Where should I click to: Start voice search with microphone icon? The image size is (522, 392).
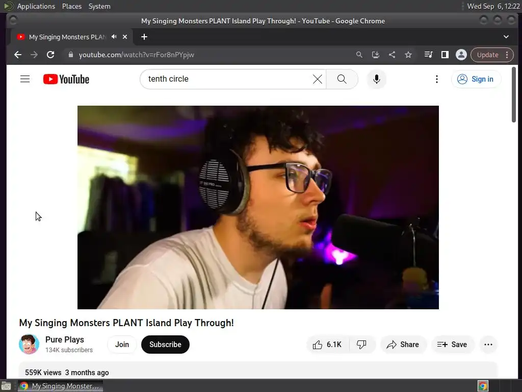(377, 79)
